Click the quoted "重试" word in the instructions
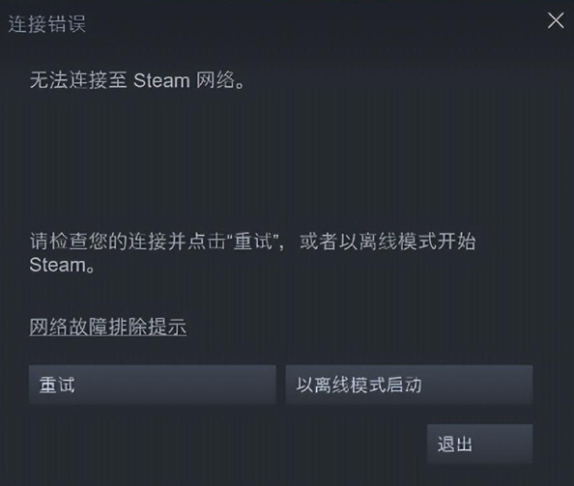This screenshot has width=574, height=486. pos(253,242)
